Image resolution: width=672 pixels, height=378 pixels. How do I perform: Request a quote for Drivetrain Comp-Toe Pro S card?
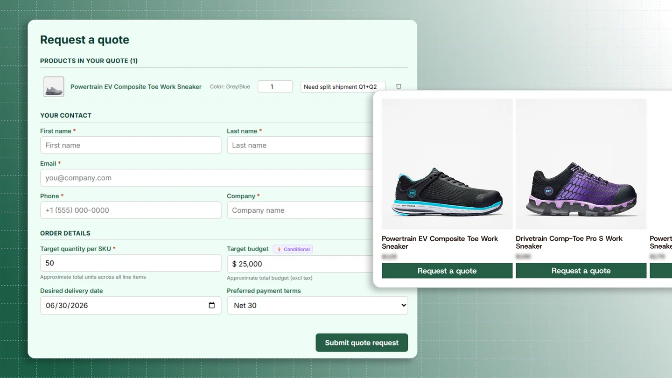coord(581,271)
